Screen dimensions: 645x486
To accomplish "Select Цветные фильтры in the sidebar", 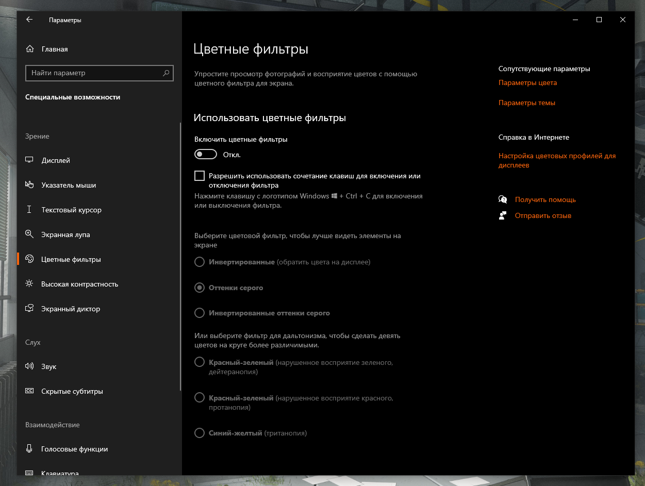I will pos(71,259).
